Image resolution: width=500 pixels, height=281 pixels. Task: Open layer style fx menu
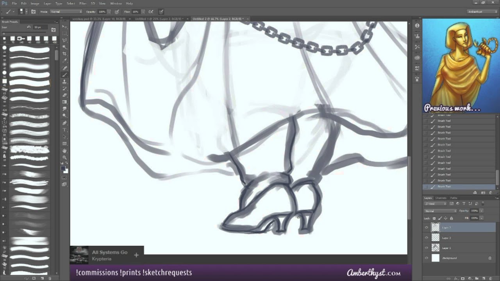coord(456,278)
